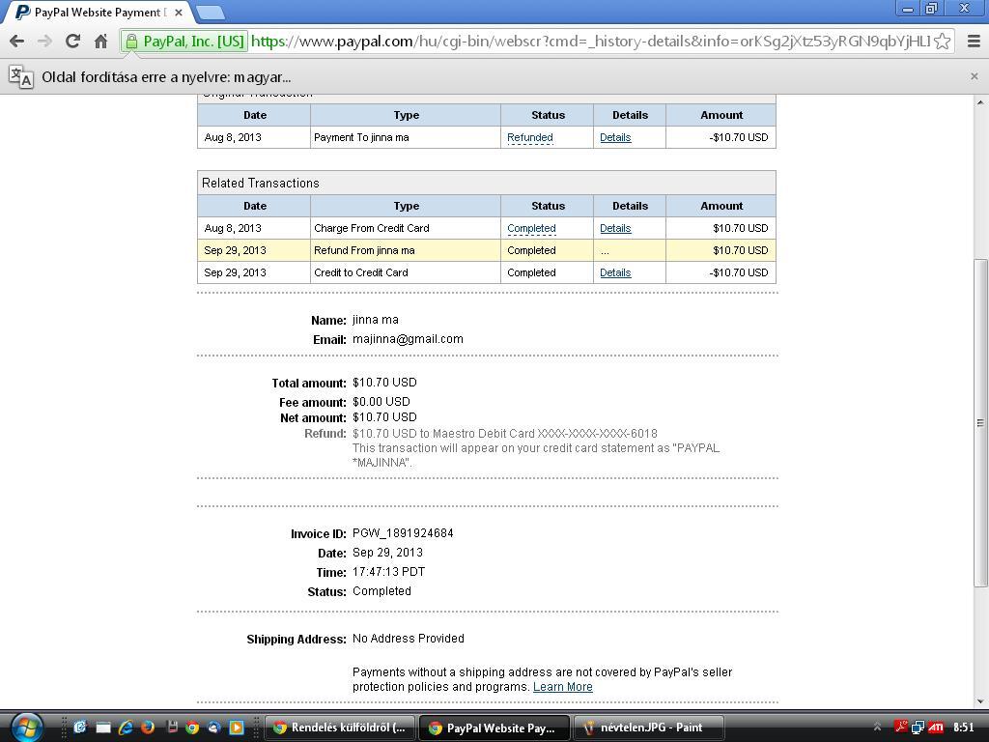Click the green SSL padlock icon

click(x=131, y=42)
